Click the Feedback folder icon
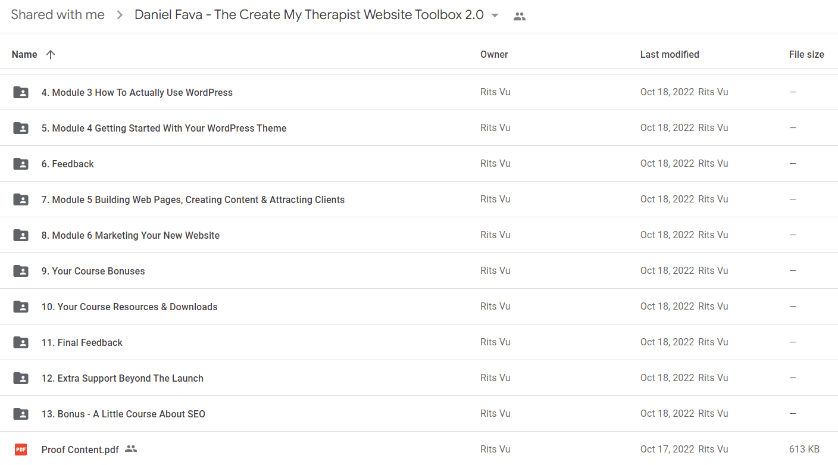The height and width of the screenshot is (465, 838). 21,164
